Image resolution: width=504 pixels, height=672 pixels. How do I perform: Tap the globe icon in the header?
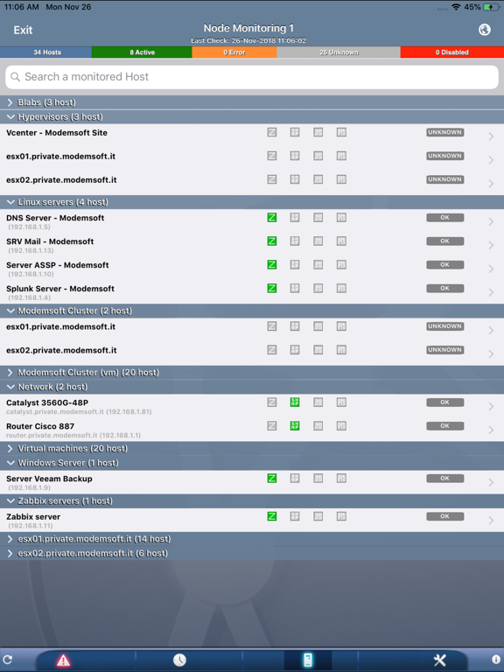[x=484, y=30]
